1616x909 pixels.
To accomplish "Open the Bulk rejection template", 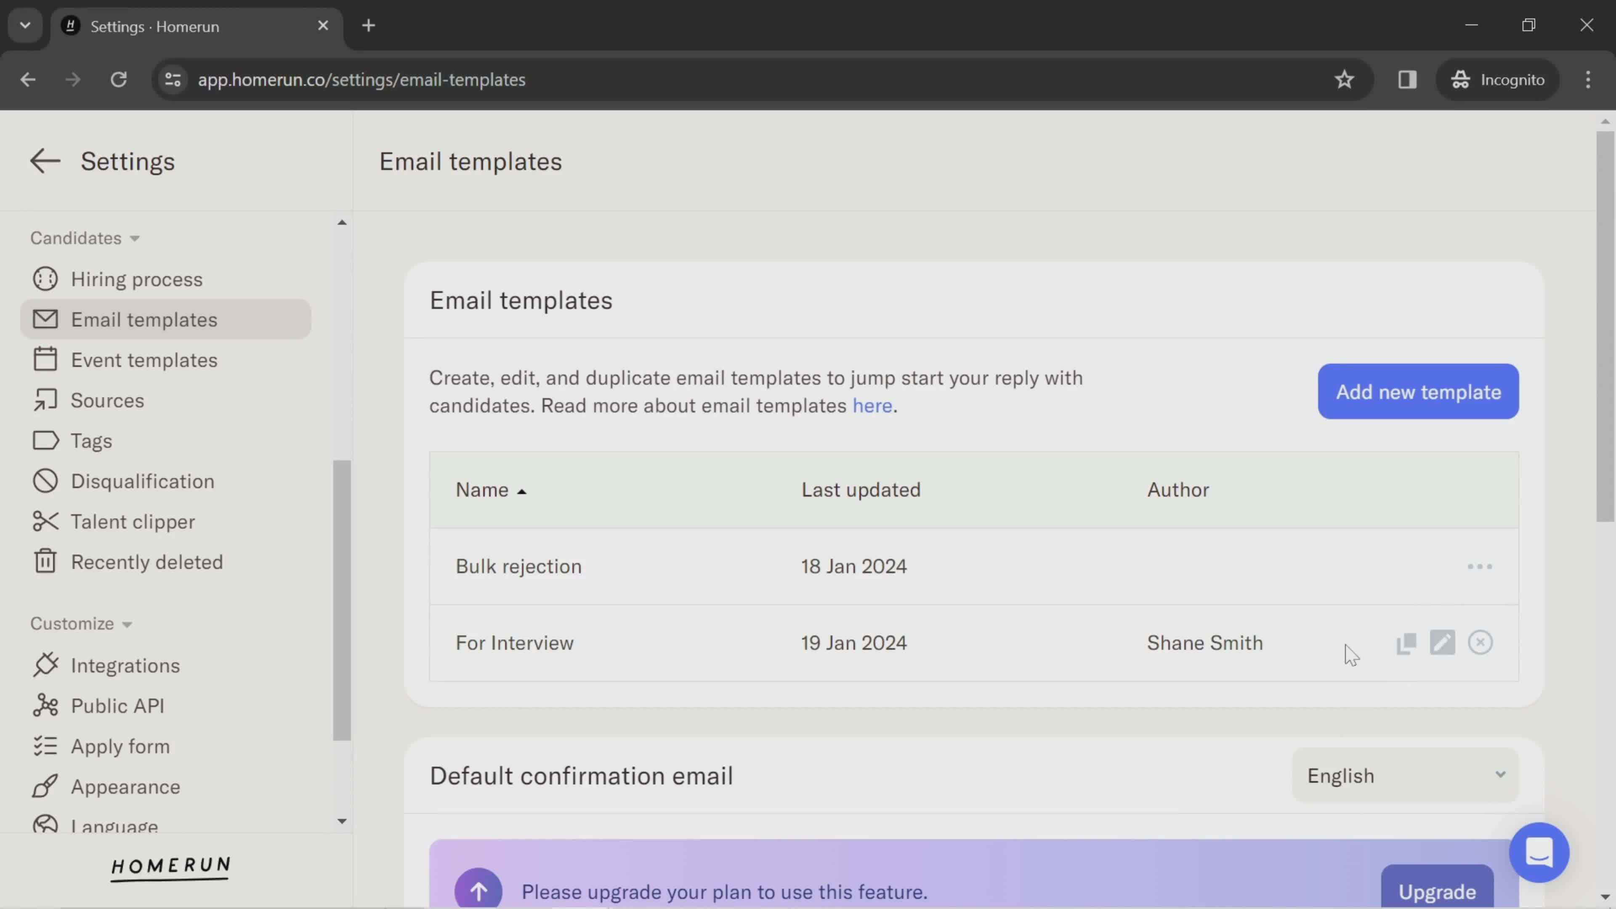I will [x=518, y=566].
